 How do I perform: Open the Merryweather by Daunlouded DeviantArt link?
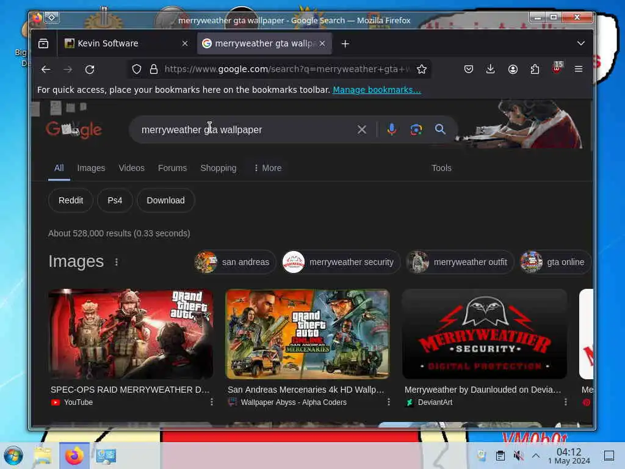tap(483, 390)
